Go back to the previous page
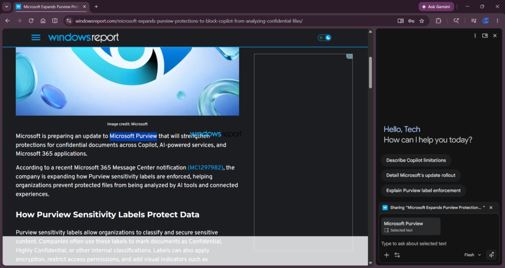 click(7, 21)
